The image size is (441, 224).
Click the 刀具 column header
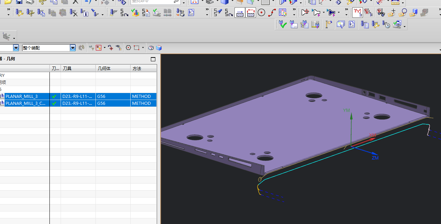(78, 69)
